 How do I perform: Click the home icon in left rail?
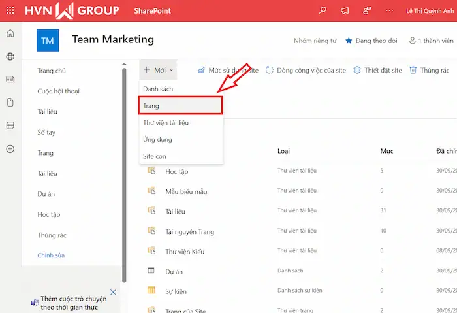[10, 34]
